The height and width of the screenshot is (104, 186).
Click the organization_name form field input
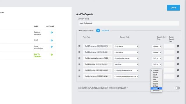[98, 58]
